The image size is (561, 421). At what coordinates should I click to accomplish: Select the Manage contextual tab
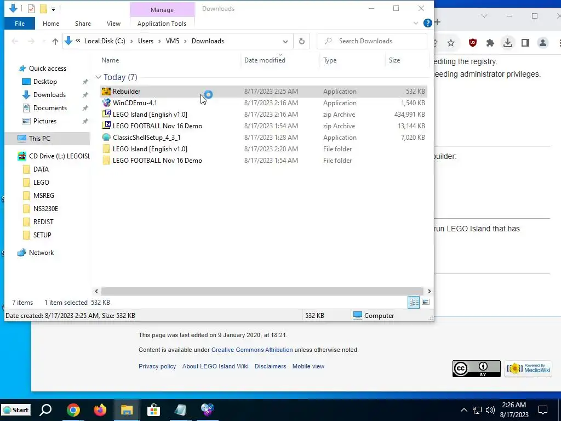tap(162, 10)
